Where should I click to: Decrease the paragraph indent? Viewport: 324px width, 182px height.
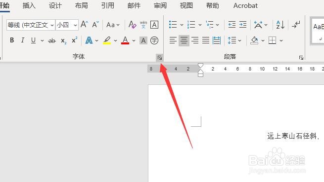(x=232, y=25)
